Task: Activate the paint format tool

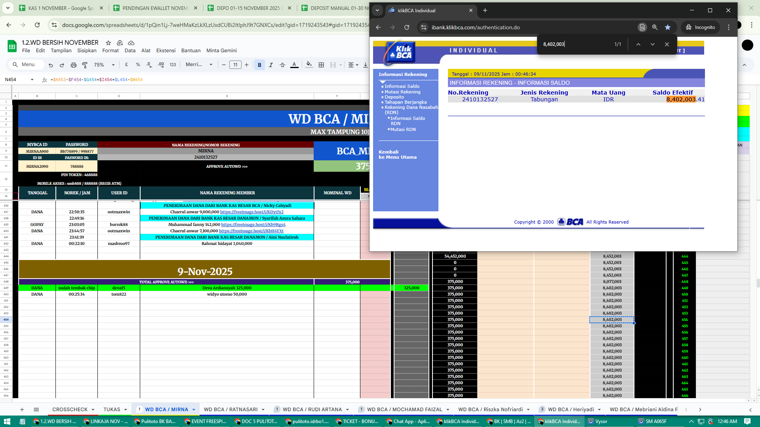Action: coord(85,65)
